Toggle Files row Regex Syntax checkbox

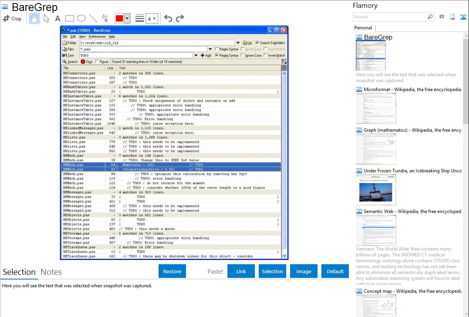(216, 49)
